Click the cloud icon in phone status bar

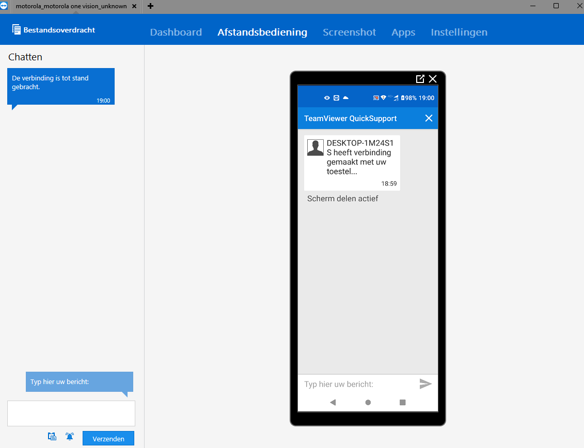pos(345,98)
